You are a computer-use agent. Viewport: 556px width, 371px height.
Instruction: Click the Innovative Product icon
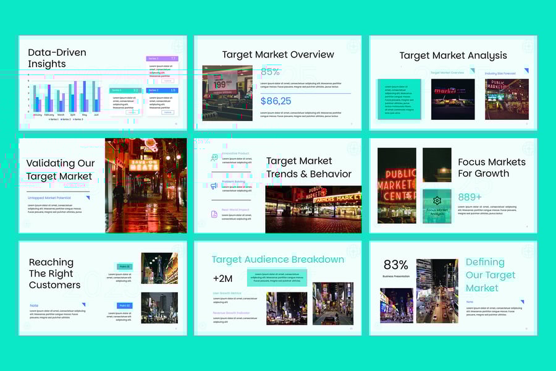pyautogui.click(x=214, y=158)
